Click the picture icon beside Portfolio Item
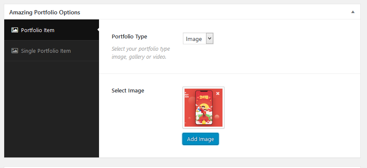Viewport: 367px width, 168px height. tap(15, 30)
